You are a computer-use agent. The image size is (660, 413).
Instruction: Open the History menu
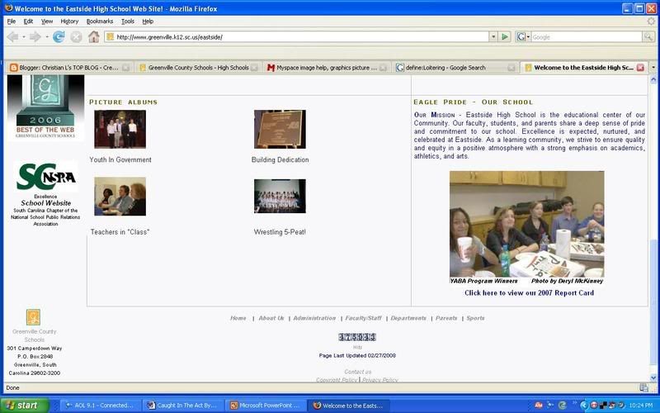point(69,21)
